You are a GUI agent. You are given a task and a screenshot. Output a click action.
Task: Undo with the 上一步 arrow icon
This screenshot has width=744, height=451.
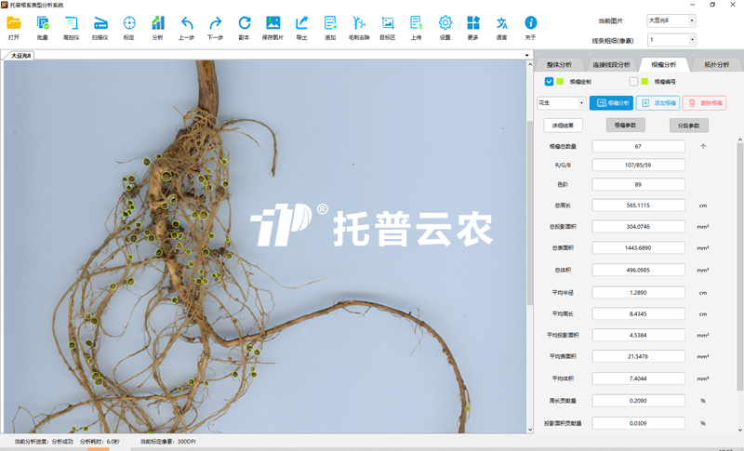[187, 23]
